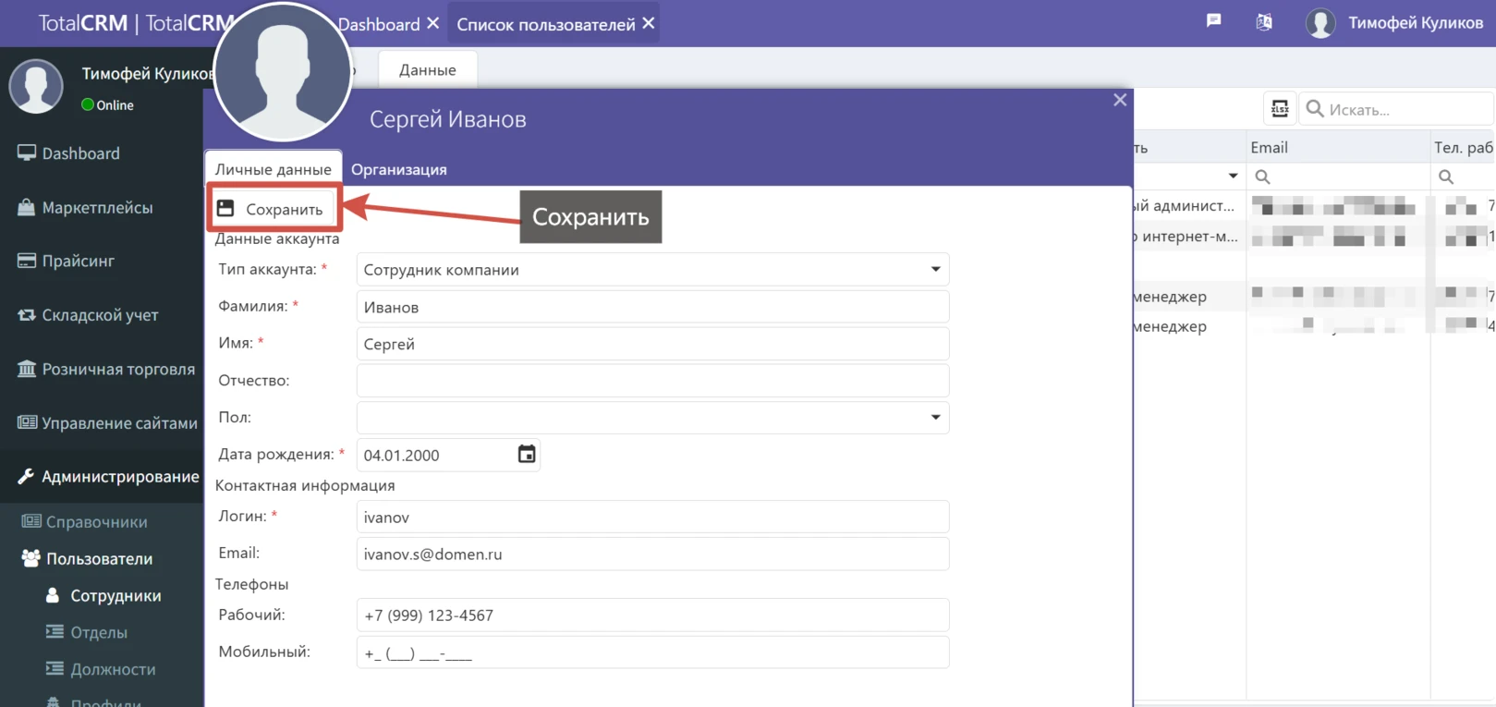Open the chat messages icon in header
Image resolution: width=1496 pixels, height=707 pixels.
tap(1214, 21)
